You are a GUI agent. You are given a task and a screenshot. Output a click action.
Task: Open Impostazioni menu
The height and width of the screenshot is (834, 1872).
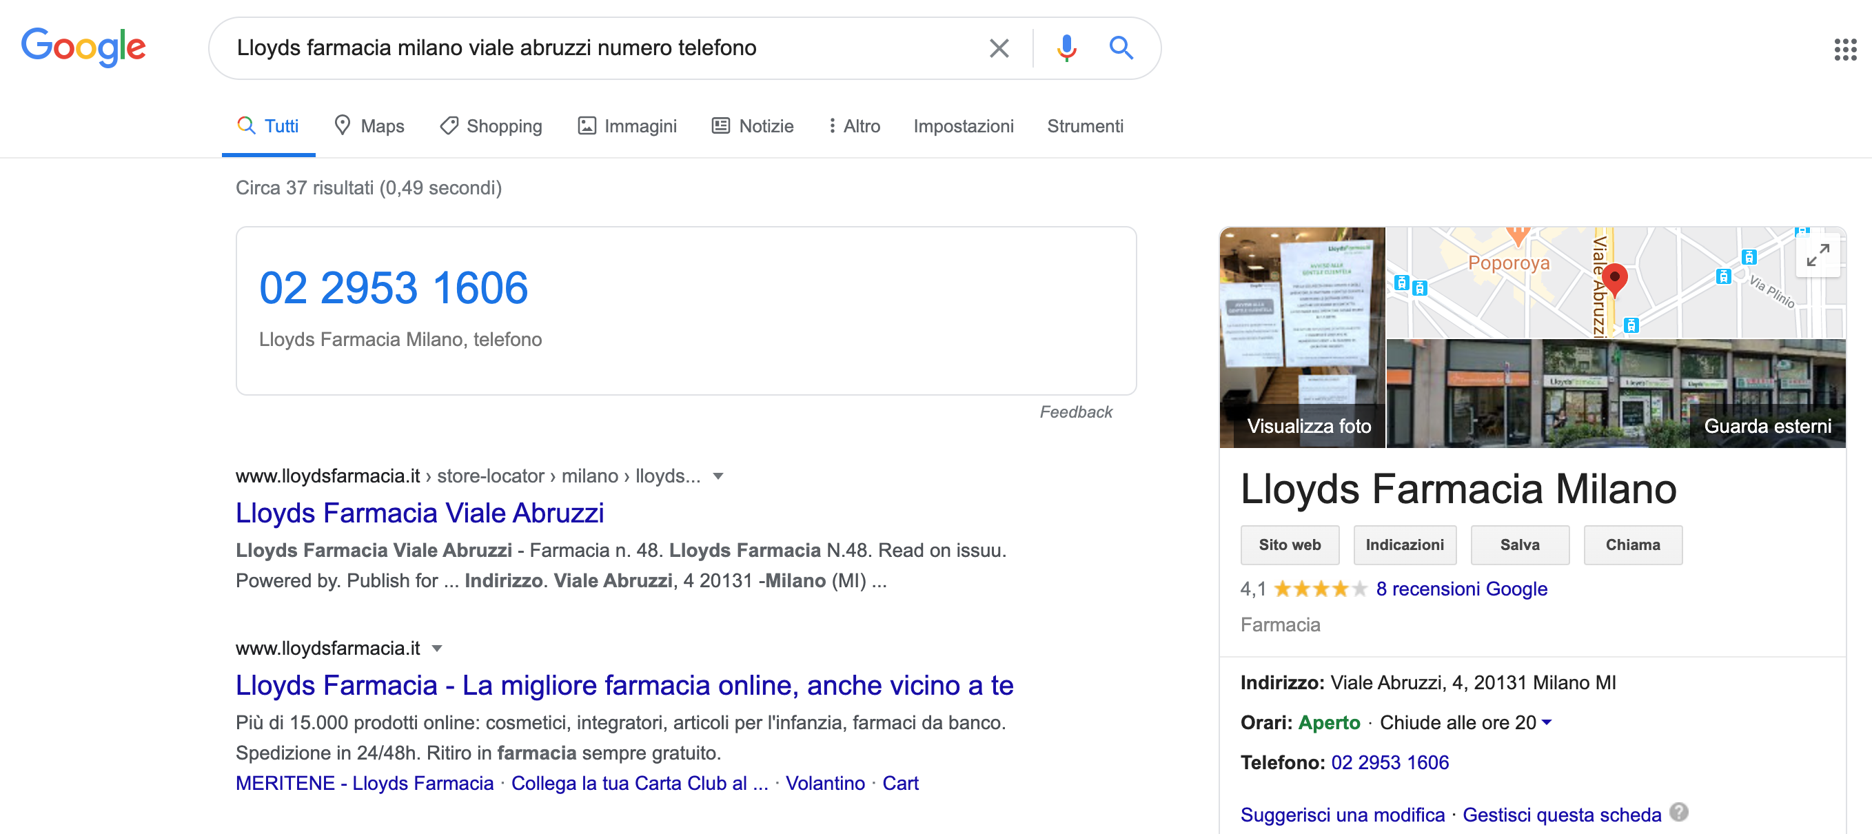(x=963, y=125)
